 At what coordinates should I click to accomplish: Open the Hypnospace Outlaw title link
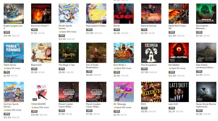(x=96, y=26)
